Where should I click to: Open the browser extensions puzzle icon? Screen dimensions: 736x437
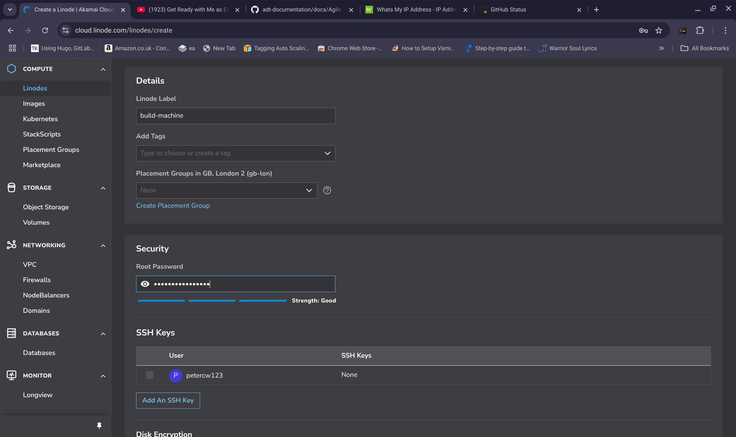pyautogui.click(x=700, y=30)
